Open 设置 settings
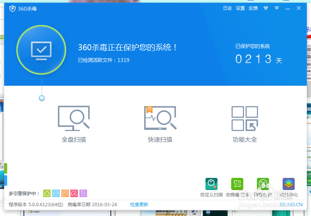311x216 pixels. (x=240, y=8)
